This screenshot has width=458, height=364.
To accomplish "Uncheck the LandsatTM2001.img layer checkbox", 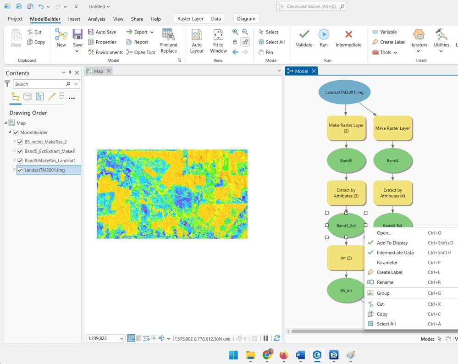I will [x=20, y=171].
